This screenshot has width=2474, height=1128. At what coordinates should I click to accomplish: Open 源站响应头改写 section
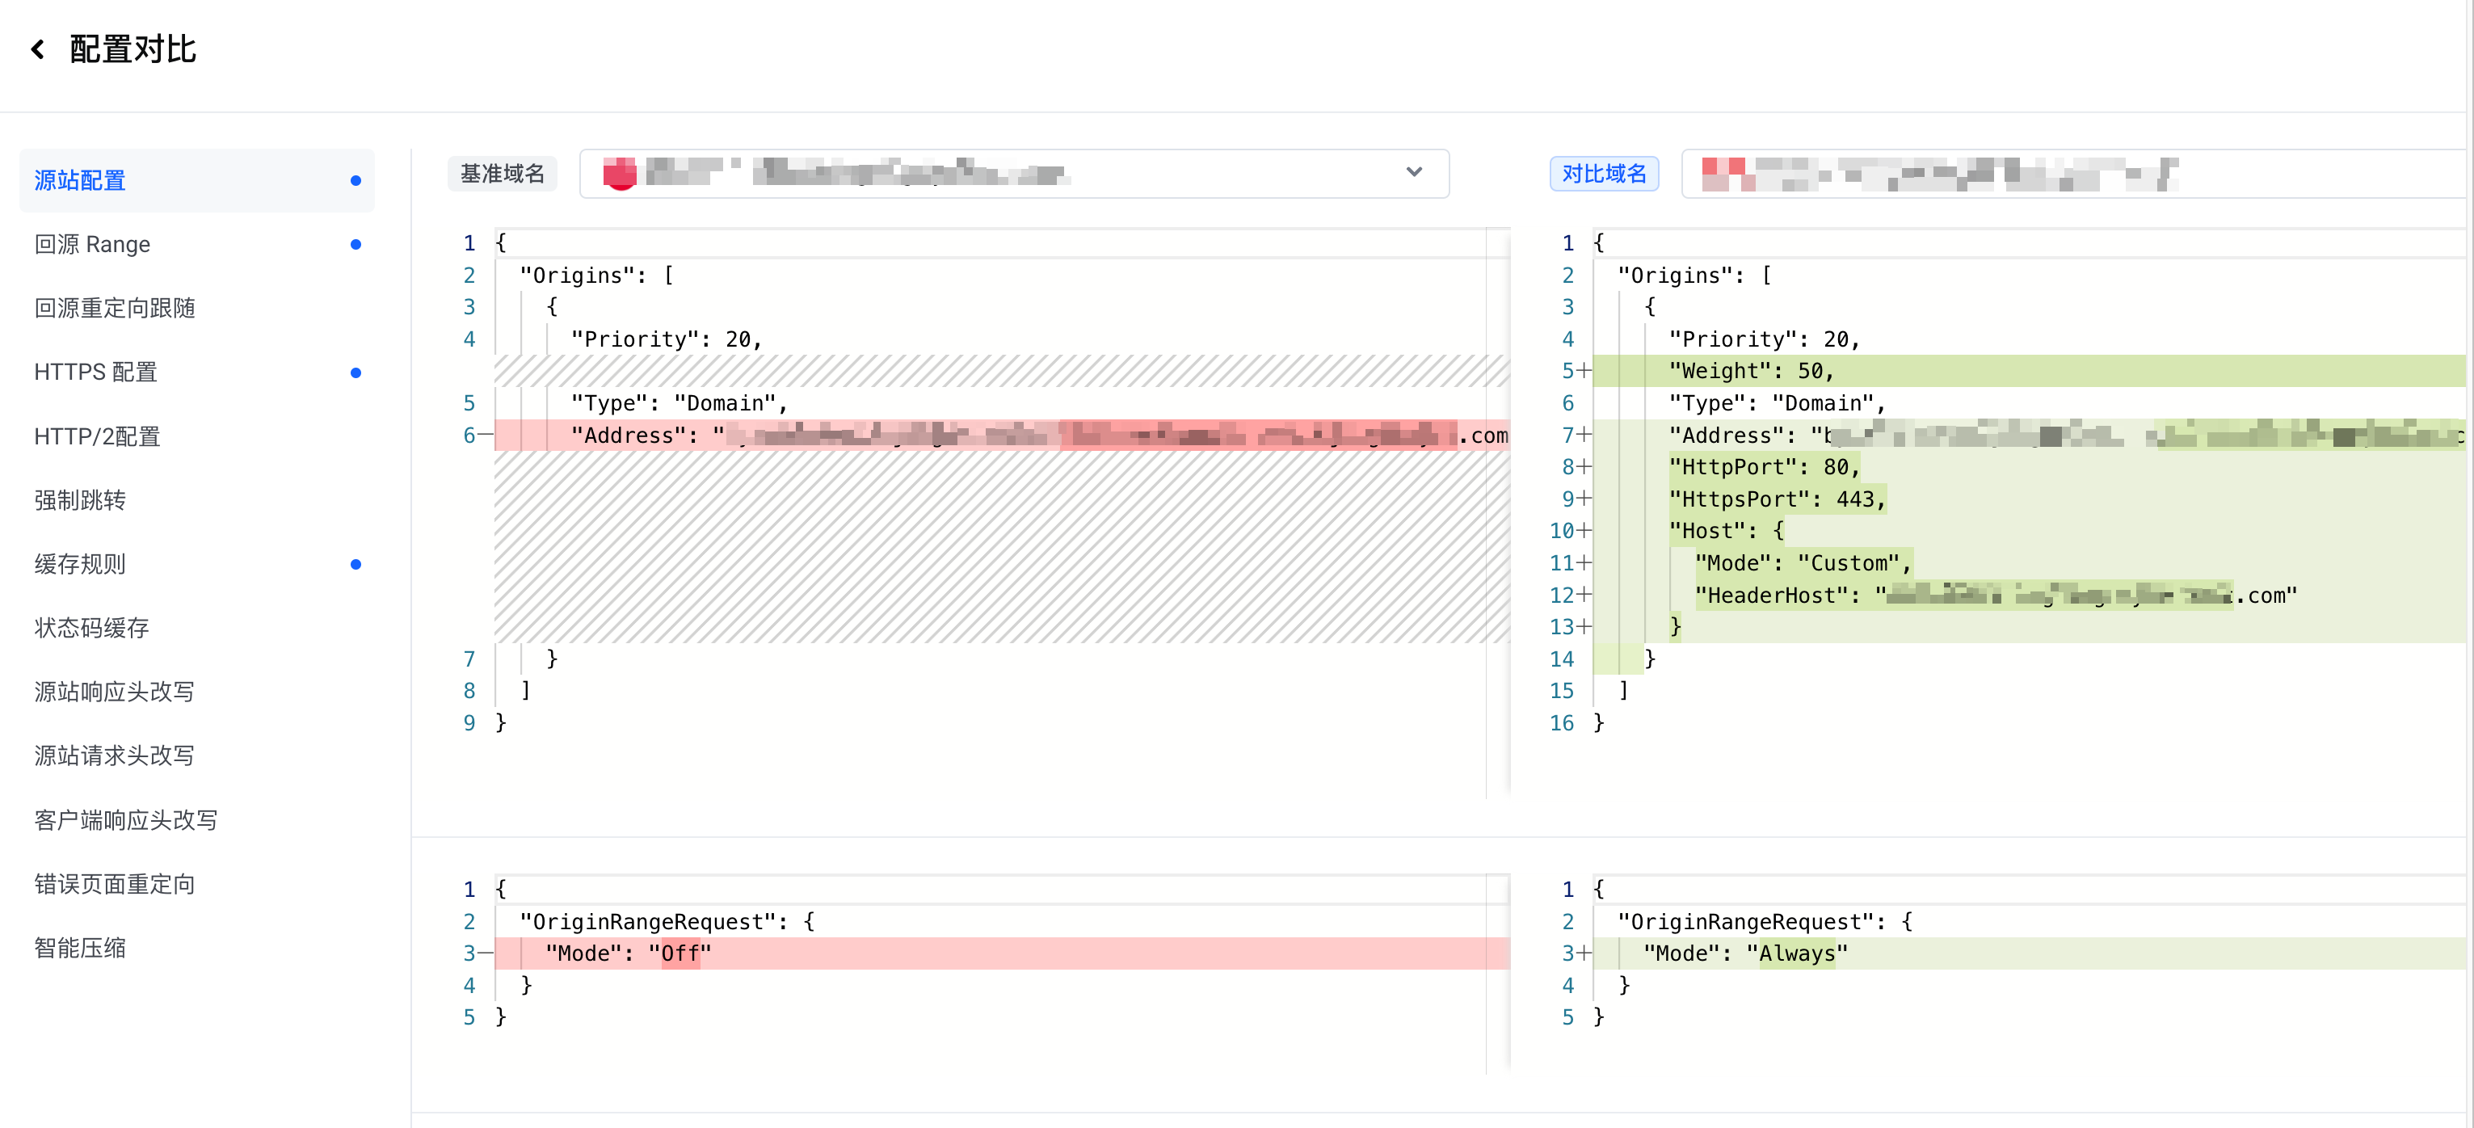click(197, 692)
